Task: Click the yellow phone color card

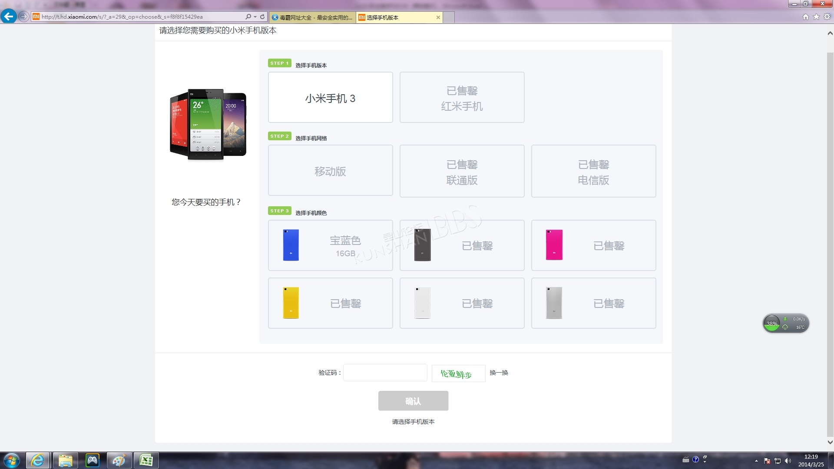Action: [330, 303]
